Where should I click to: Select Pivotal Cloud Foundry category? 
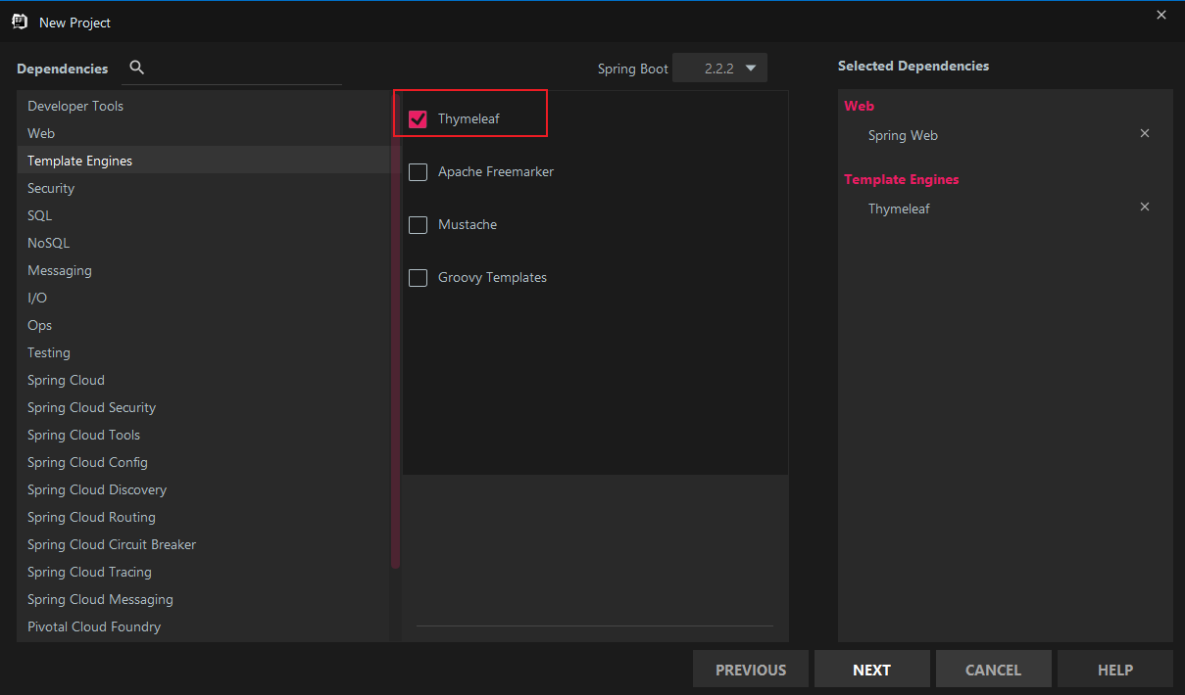click(94, 626)
